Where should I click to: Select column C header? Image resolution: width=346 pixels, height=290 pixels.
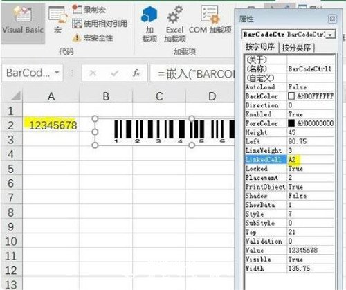(159, 96)
